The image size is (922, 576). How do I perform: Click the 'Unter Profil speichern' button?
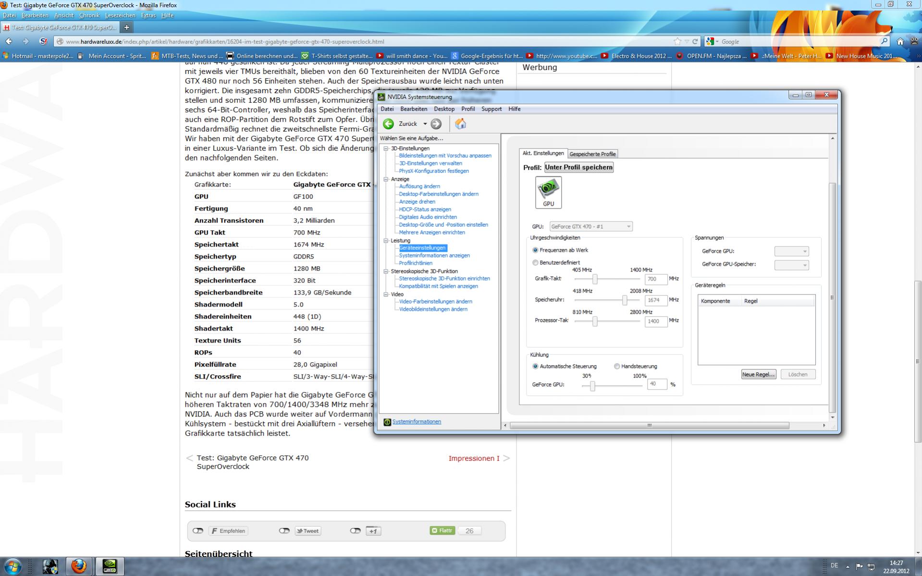(x=579, y=167)
